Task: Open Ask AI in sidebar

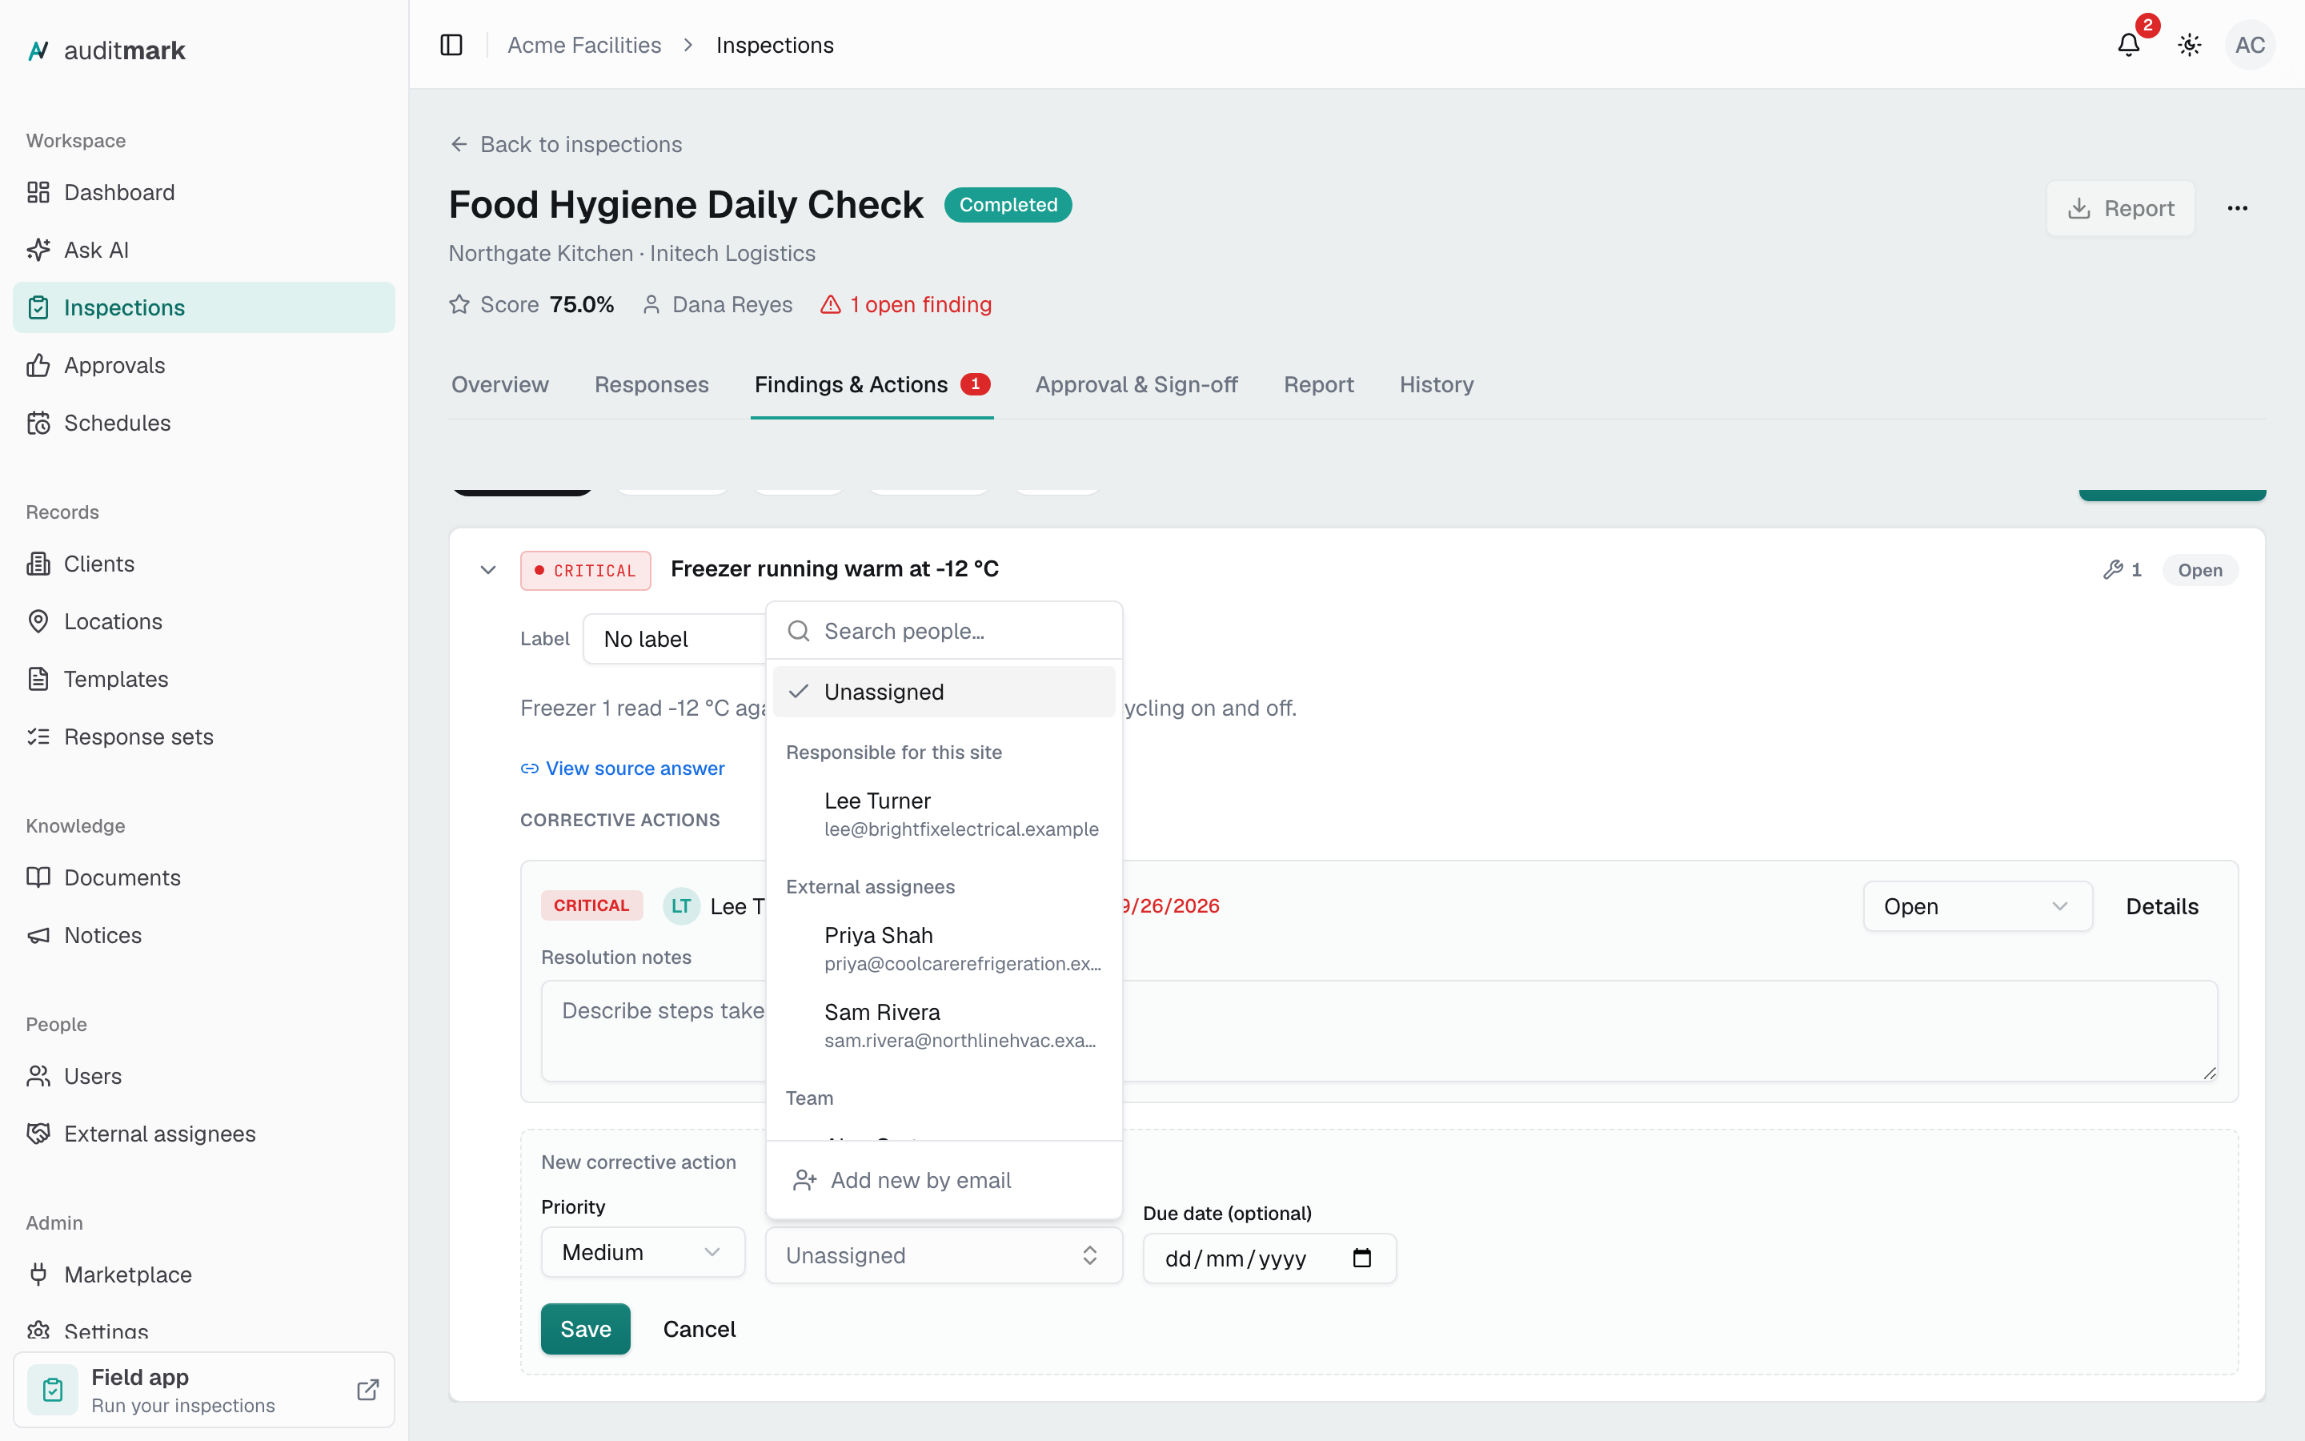Action: (x=204, y=250)
